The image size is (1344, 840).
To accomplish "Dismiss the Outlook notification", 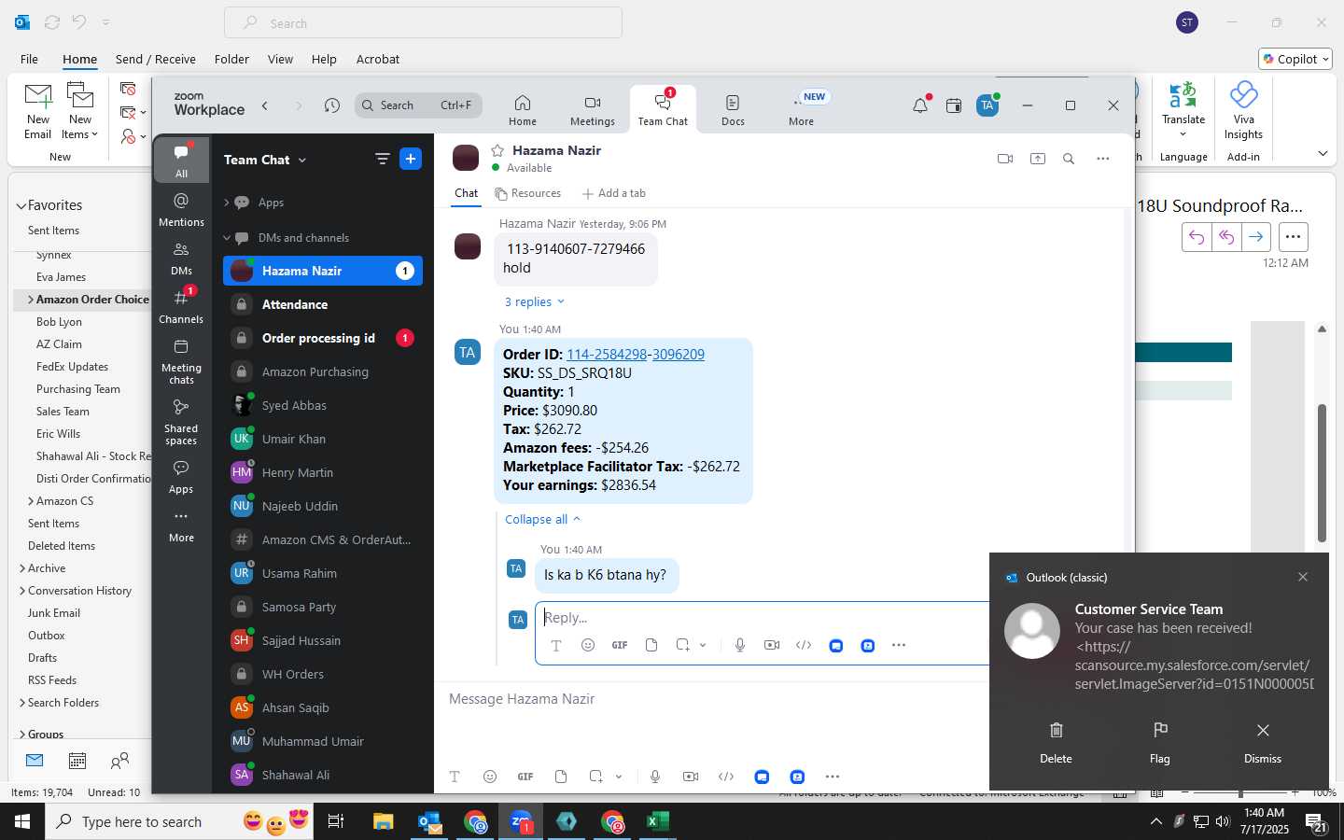I will (1263, 742).
